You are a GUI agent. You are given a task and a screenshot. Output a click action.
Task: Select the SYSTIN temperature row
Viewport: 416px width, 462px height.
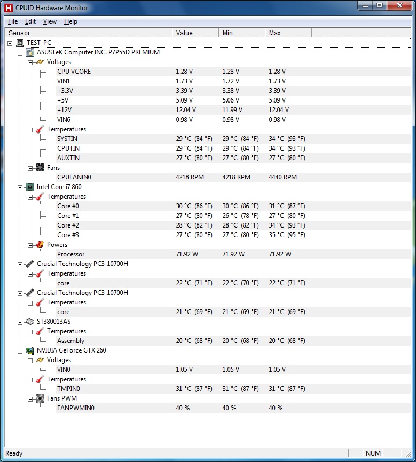click(x=233, y=139)
